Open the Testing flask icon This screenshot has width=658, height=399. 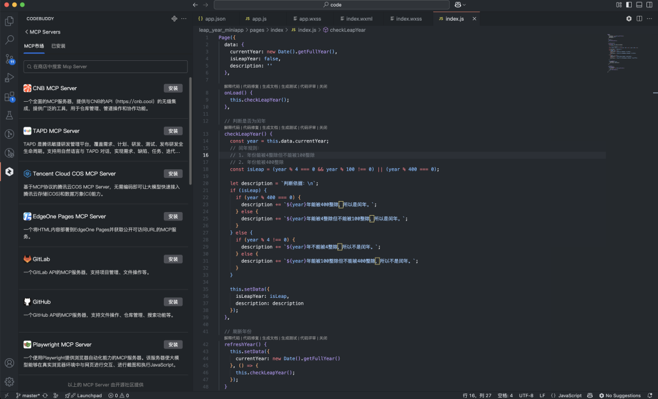click(9, 116)
